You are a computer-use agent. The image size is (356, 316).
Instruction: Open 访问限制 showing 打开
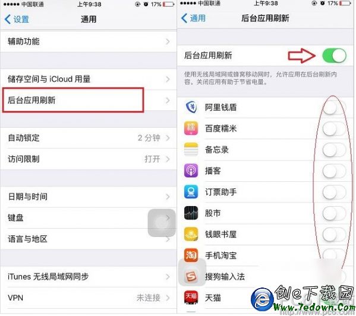(x=89, y=159)
